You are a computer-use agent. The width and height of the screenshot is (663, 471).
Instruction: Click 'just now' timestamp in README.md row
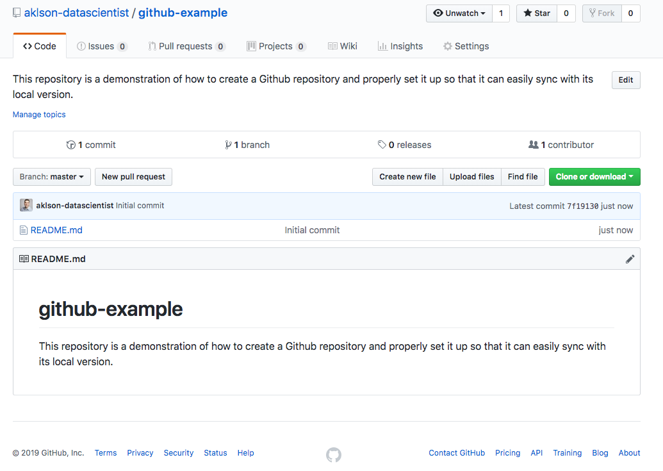(616, 231)
